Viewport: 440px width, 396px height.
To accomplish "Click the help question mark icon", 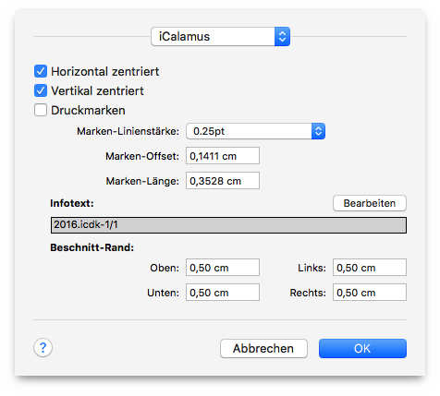I will coord(43,348).
